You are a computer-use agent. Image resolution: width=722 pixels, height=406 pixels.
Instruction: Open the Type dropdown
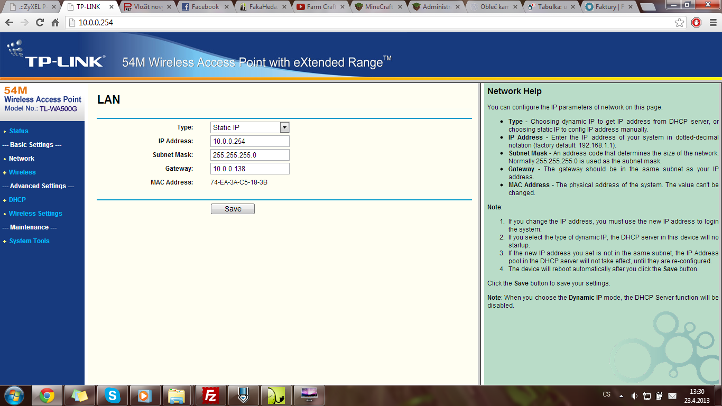(x=249, y=127)
